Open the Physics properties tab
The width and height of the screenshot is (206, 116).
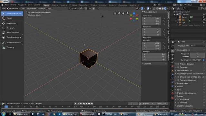[x=173, y=82]
